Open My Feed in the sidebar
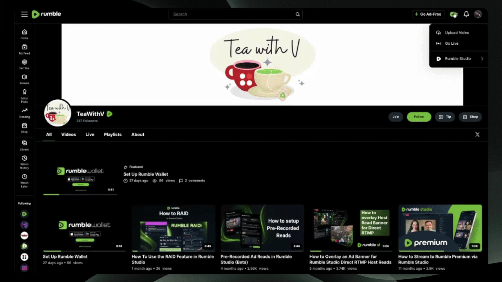The image size is (502, 282). coord(24,49)
